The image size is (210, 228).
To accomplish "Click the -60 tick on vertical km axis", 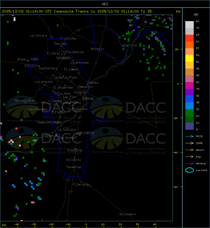I will [x=176, y=187].
